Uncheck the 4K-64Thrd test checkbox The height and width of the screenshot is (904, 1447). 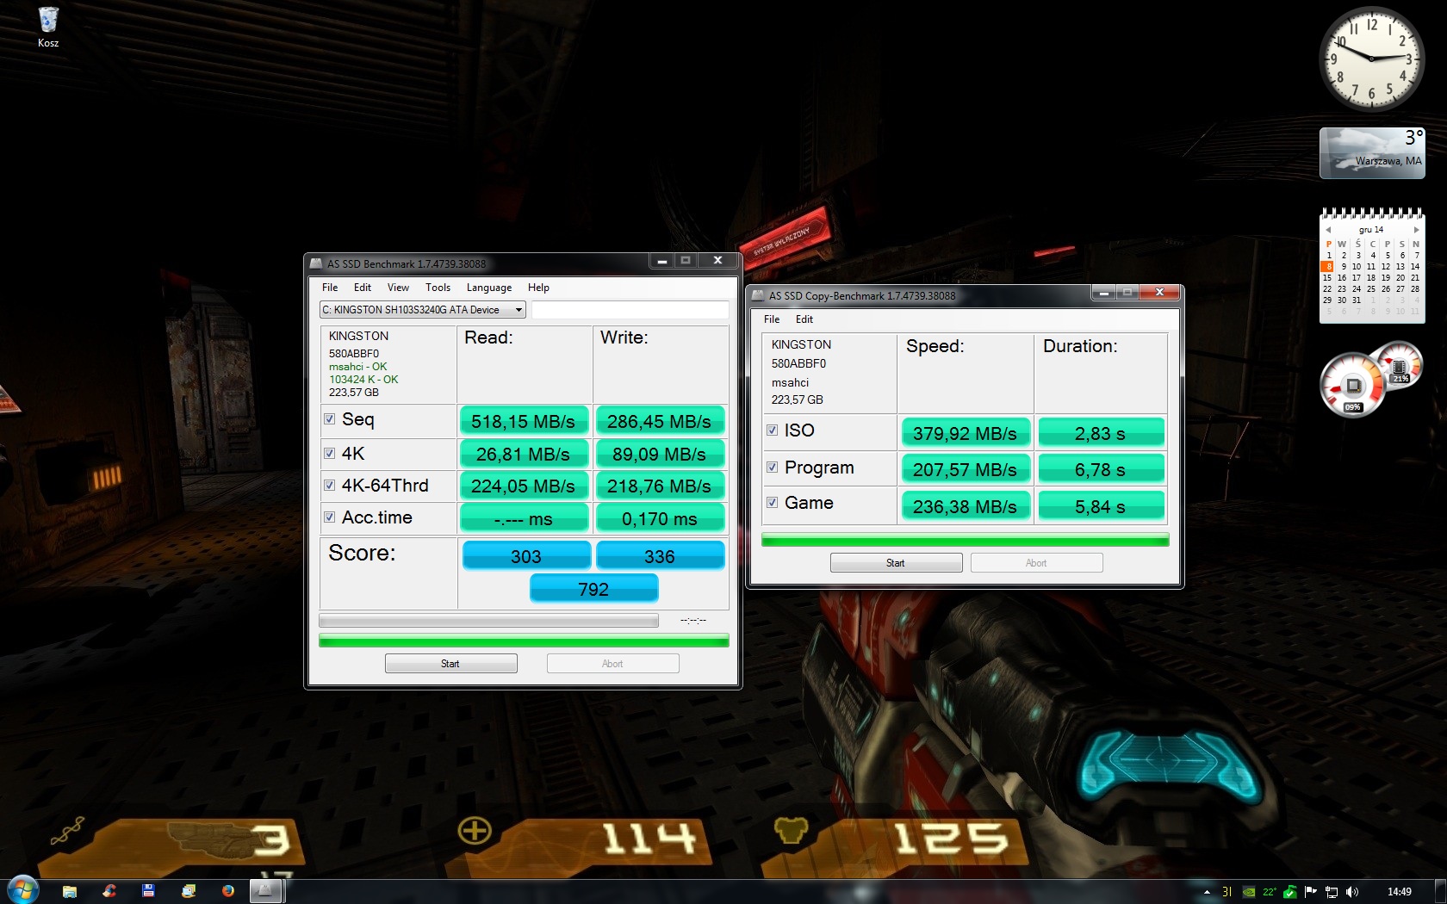point(329,486)
